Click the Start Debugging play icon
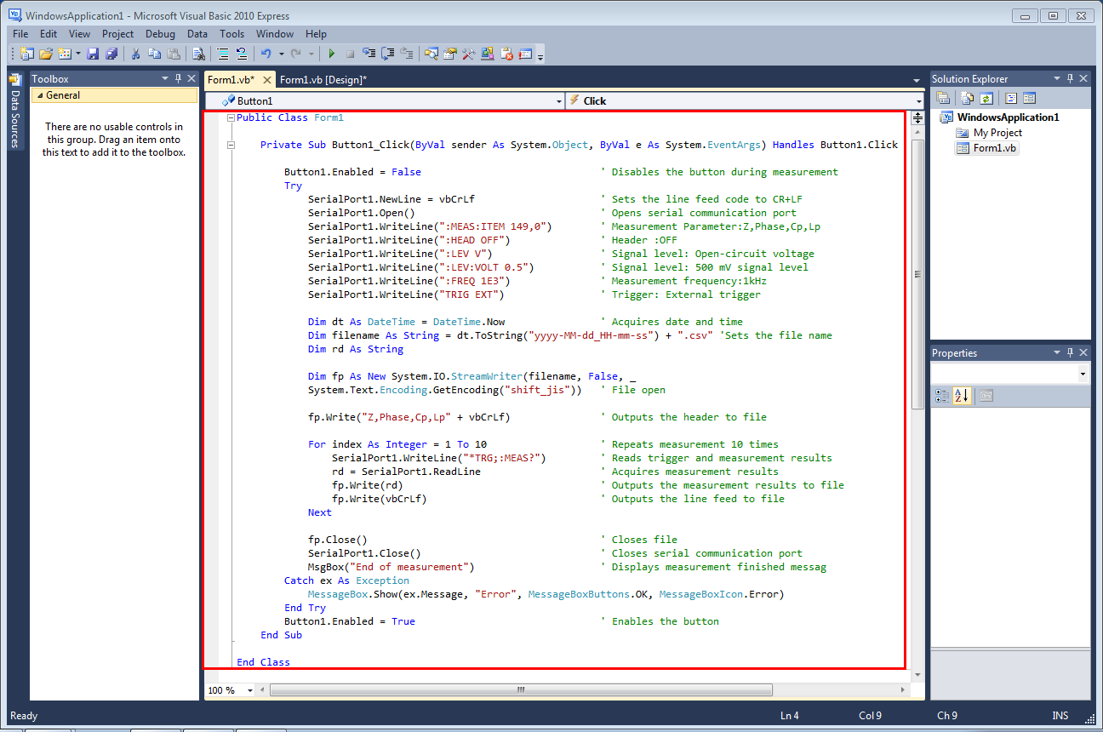The height and width of the screenshot is (732, 1103). (x=331, y=54)
